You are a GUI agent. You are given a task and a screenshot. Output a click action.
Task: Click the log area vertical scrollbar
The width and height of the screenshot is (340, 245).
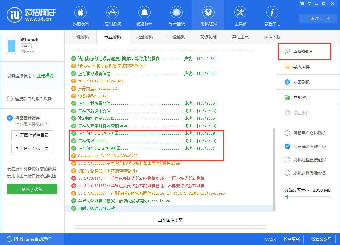pos(274,169)
